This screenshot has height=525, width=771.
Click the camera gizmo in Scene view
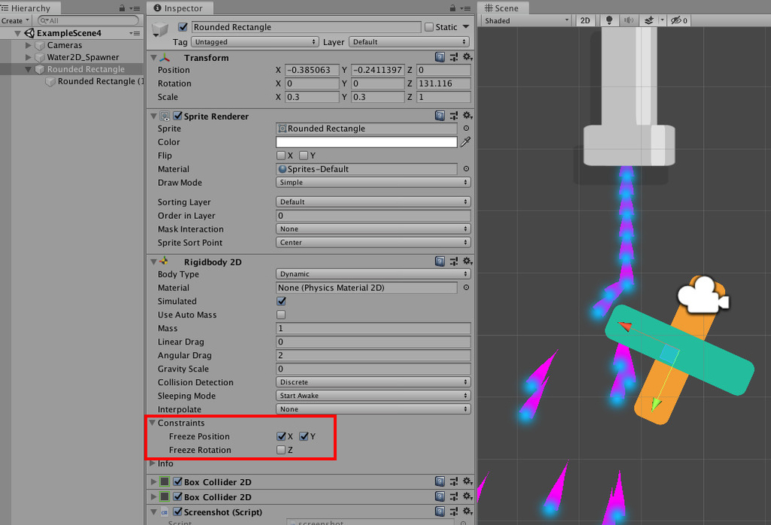(x=703, y=293)
